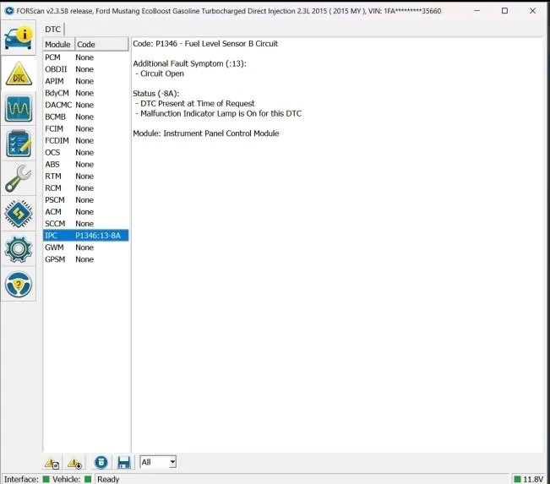
Task: Open the Tests checklist sidebar icon
Action: pos(19,144)
